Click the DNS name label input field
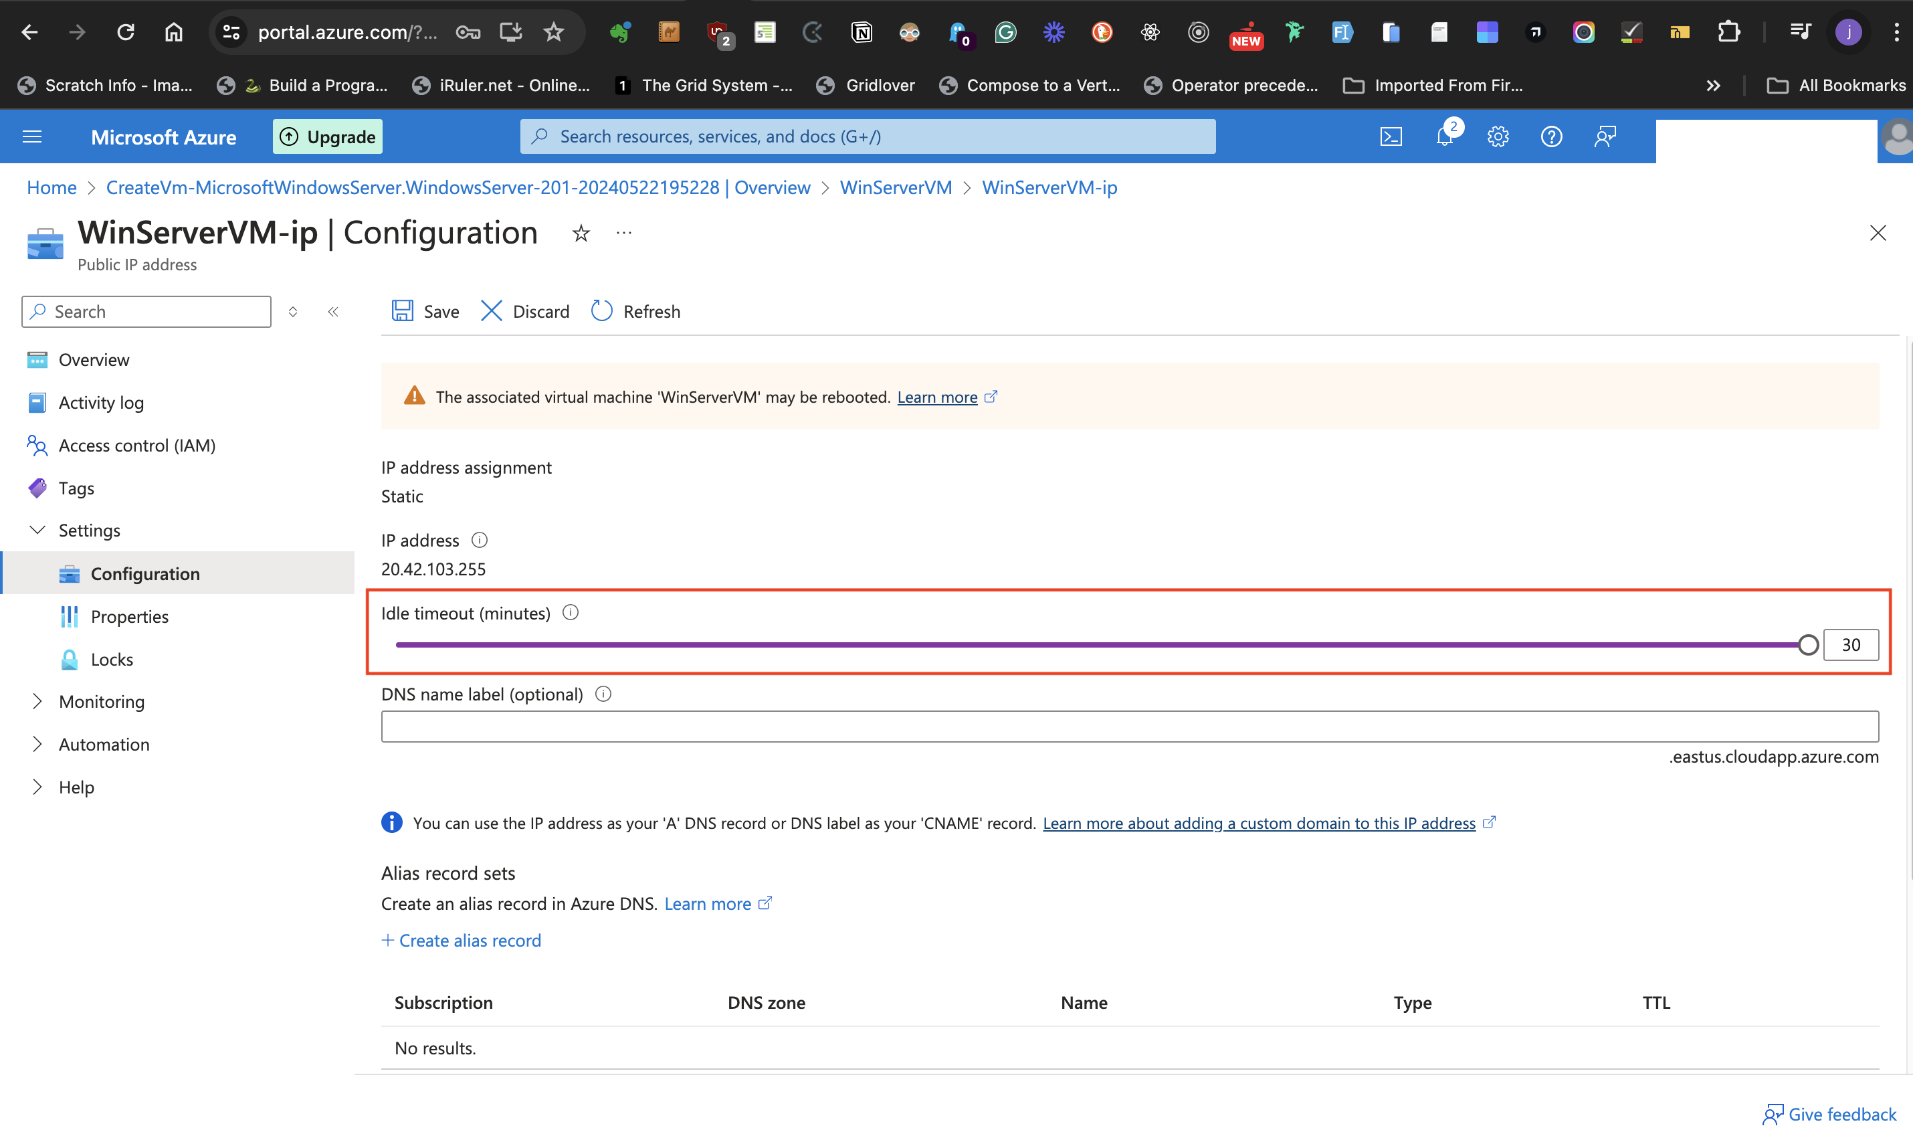Viewport: 1913px width, 1144px height. coord(1129,726)
